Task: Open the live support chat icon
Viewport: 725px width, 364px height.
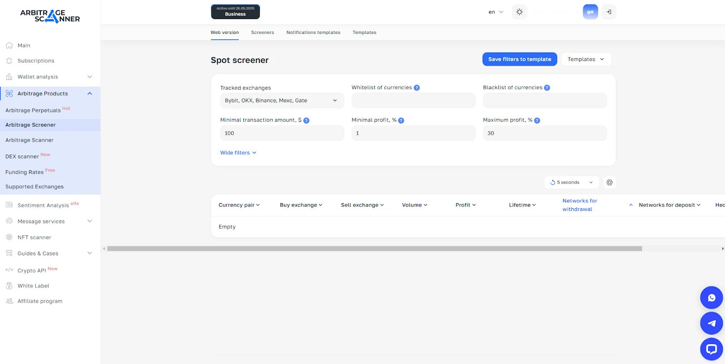Action: pos(711,349)
